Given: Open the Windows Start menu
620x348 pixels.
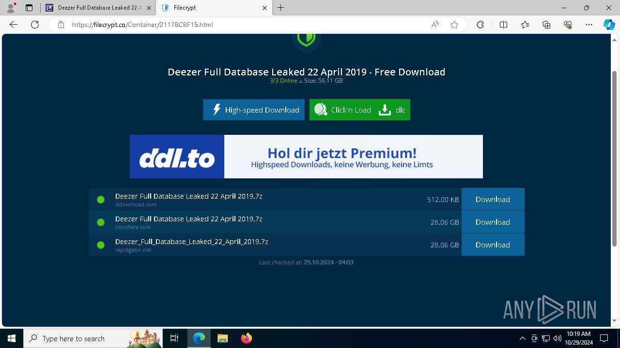Looking at the screenshot, I should (x=12, y=338).
